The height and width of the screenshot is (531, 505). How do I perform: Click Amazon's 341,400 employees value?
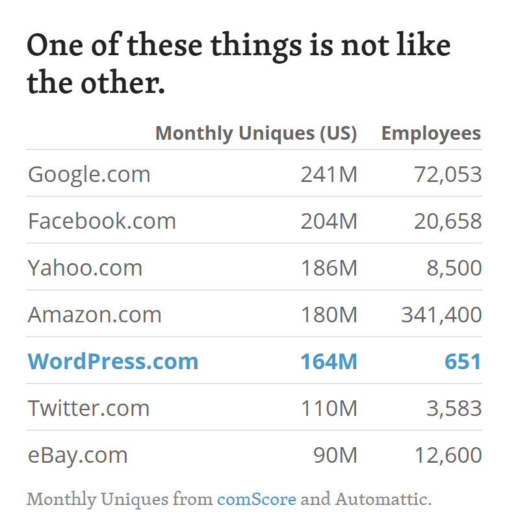[x=441, y=315]
